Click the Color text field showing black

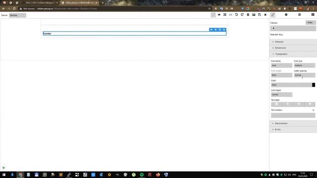click(x=291, y=85)
